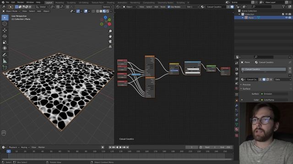Open the Output properties tab icon

pyautogui.click(x=237, y=74)
